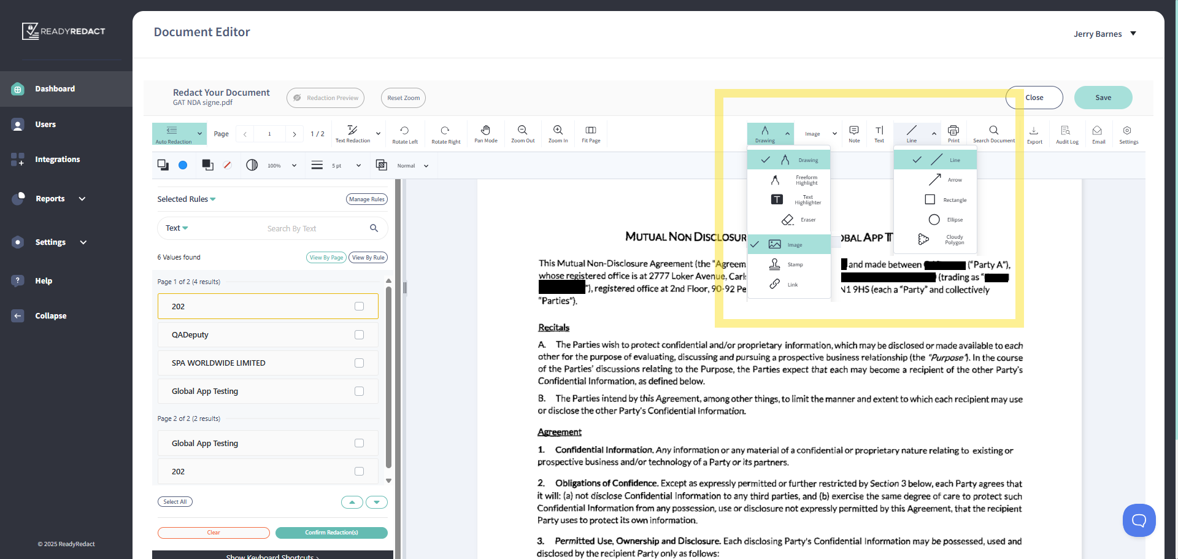Viewport: 1178px width, 559px height.
Task: Click the Select All button
Action: 175,502
